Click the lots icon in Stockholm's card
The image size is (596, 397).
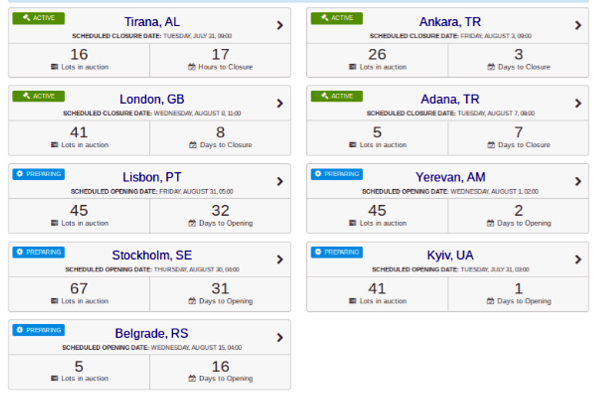[54, 302]
